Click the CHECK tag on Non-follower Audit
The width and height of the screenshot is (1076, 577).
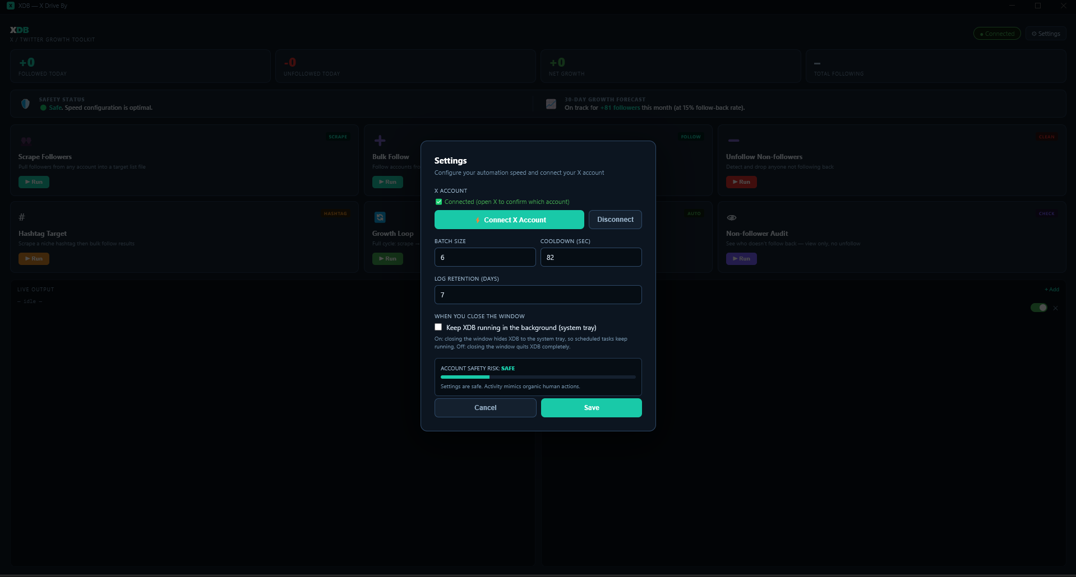[x=1046, y=213]
